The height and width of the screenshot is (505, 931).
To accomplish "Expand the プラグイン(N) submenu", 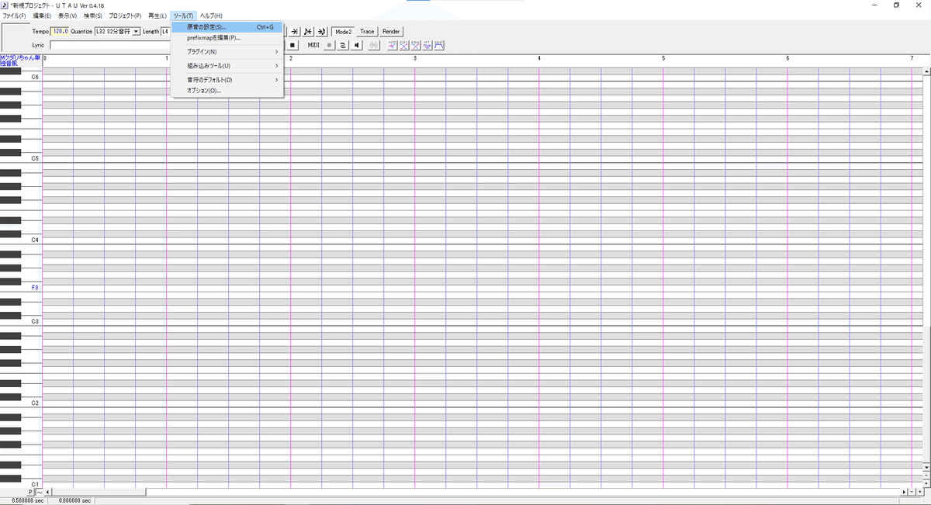I will 227,51.
